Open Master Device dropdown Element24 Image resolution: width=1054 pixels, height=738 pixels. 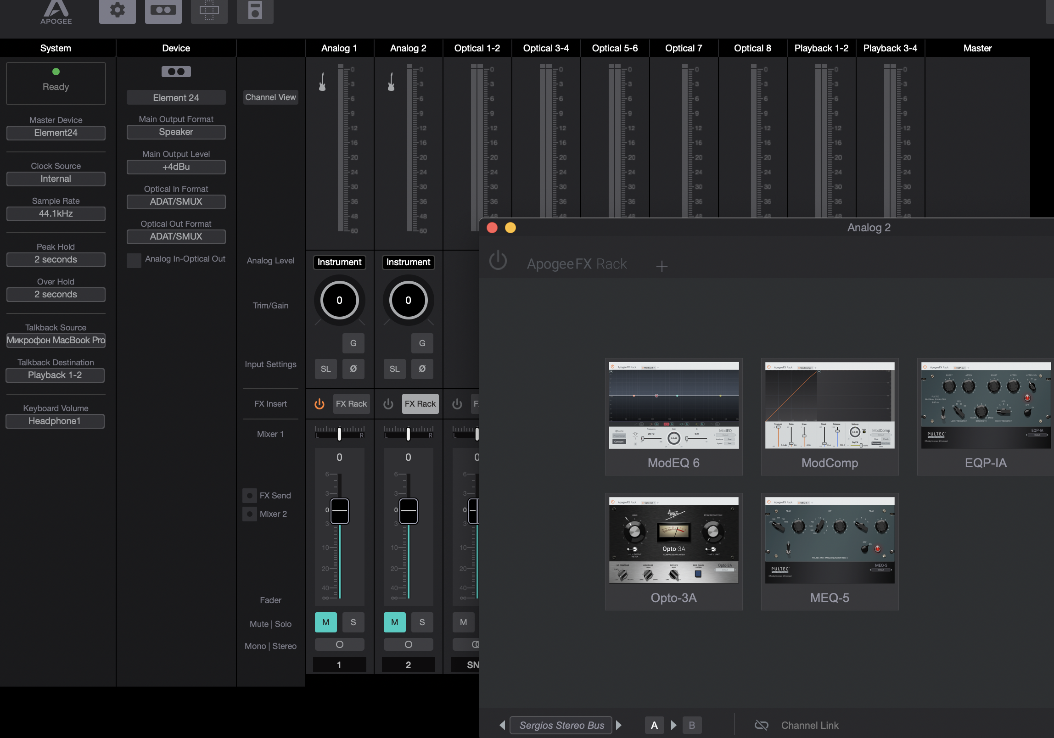click(56, 133)
